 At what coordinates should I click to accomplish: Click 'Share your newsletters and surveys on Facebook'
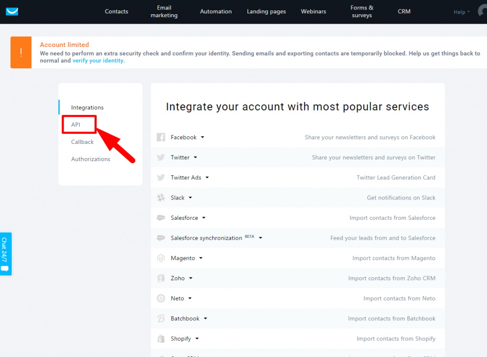tap(370, 137)
